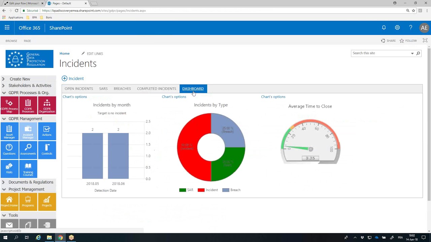This screenshot has width=431, height=242.
Task: Open Chart's options for Incidents by Type
Action: pos(174,97)
